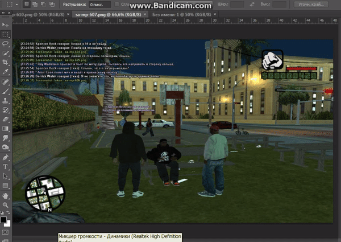Viewport: 341px width, 242px height.
Task: Choose Add to Selection mode
Action: [x=35, y=4]
